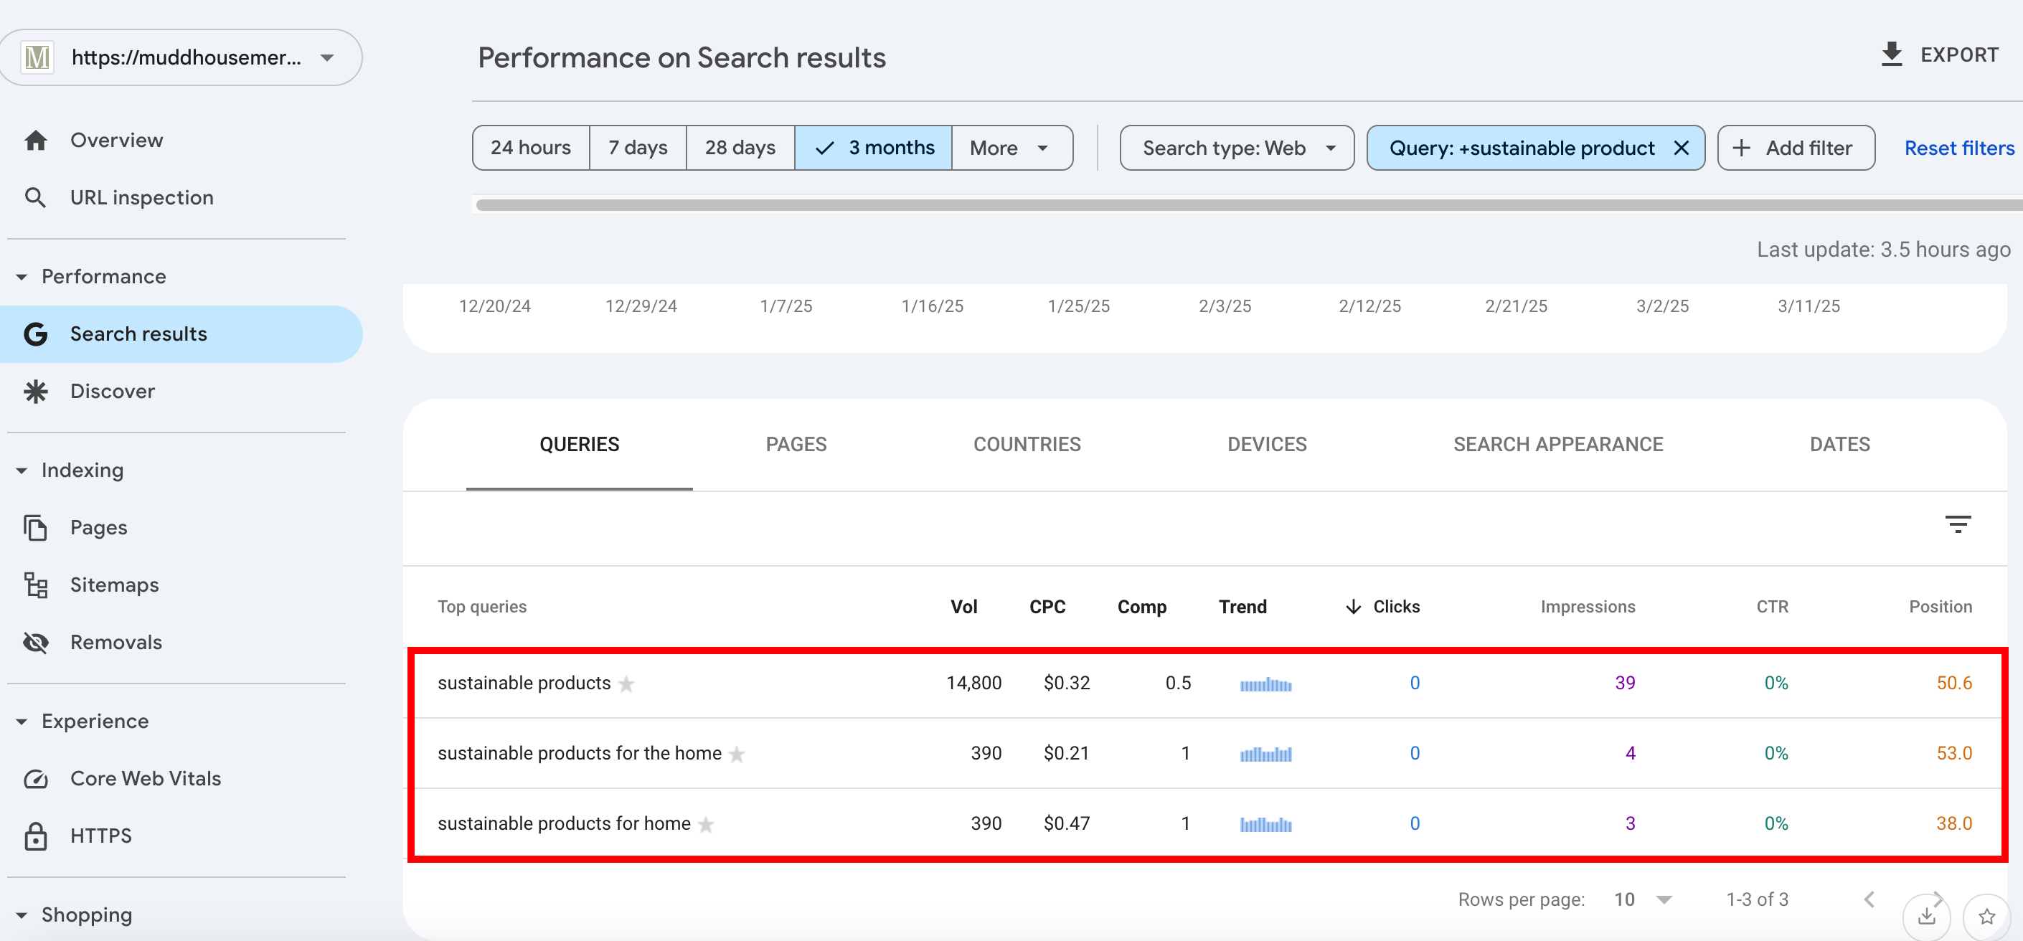Open the More date range dropdown
Image resolution: width=2023 pixels, height=941 pixels.
[1011, 148]
